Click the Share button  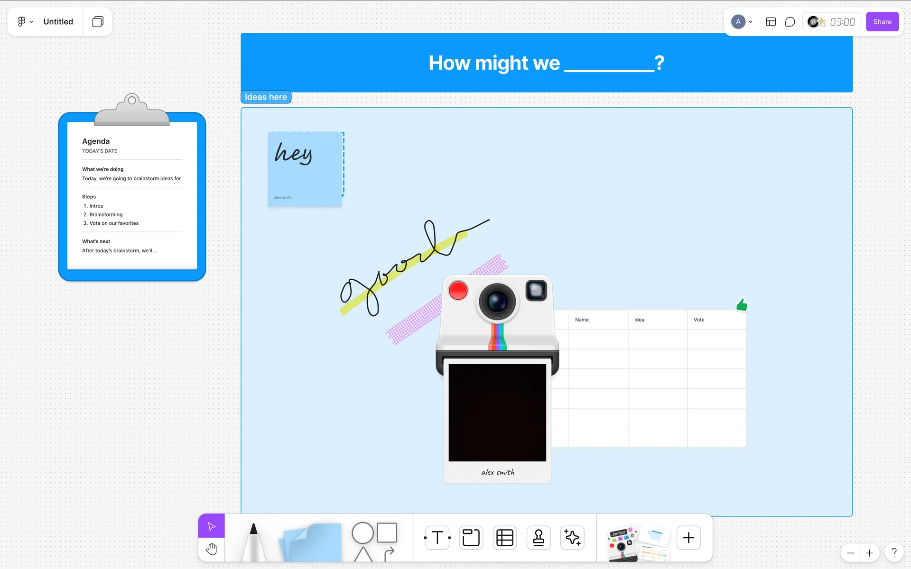882,22
